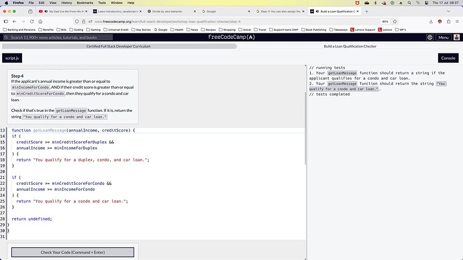The width and height of the screenshot is (463, 260).
Task: Go back with the back arrow
Action: point(15,21)
